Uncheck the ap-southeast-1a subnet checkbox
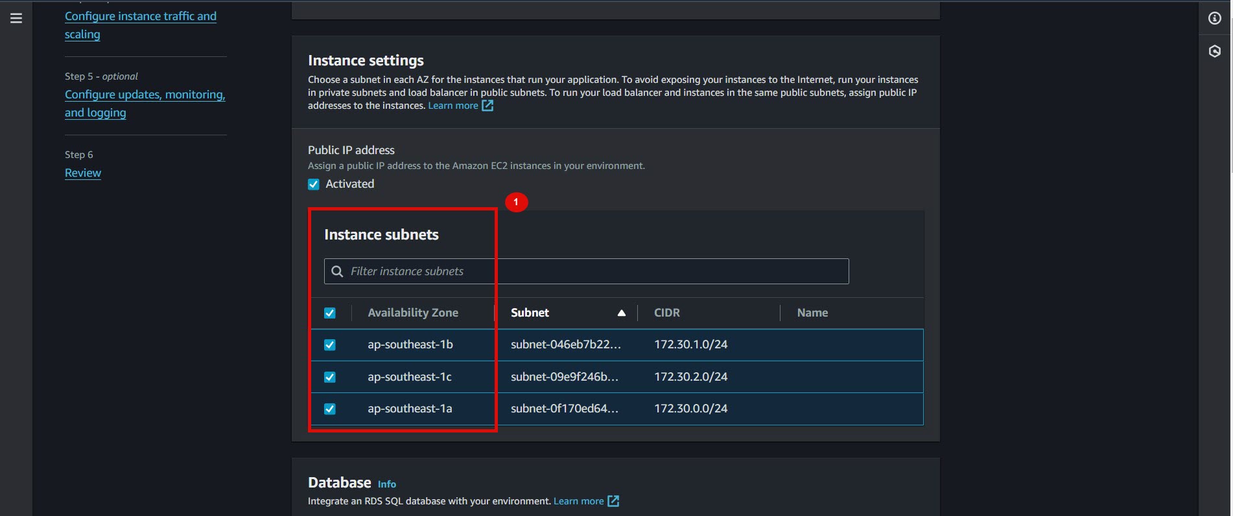This screenshot has height=516, width=1233. point(330,409)
